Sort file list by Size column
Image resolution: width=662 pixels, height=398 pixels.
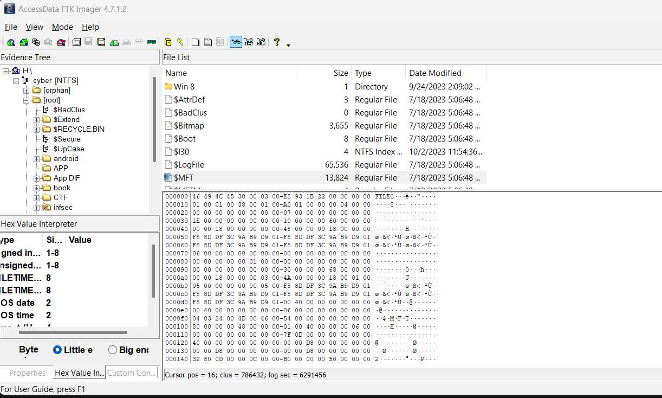324,73
